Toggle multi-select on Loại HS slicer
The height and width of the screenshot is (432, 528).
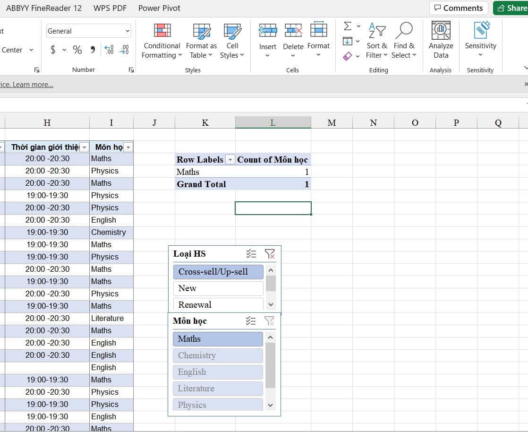[251, 254]
